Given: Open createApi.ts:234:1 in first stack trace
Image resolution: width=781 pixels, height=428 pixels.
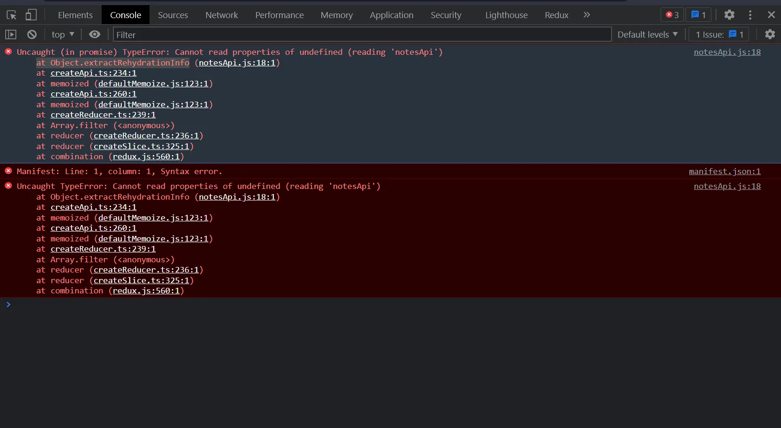Looking at the screenshot, I should point(93,73).
